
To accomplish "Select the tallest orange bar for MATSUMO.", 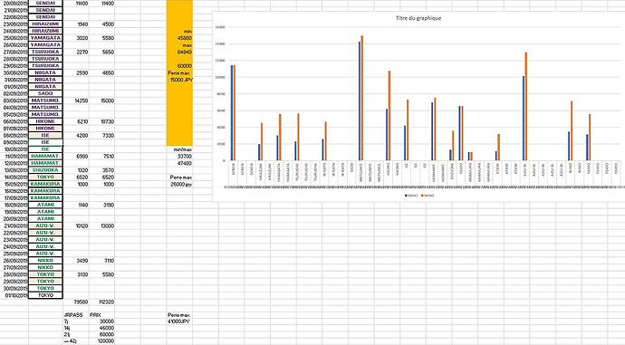I will pyautogui.click(x=362, y=98).
